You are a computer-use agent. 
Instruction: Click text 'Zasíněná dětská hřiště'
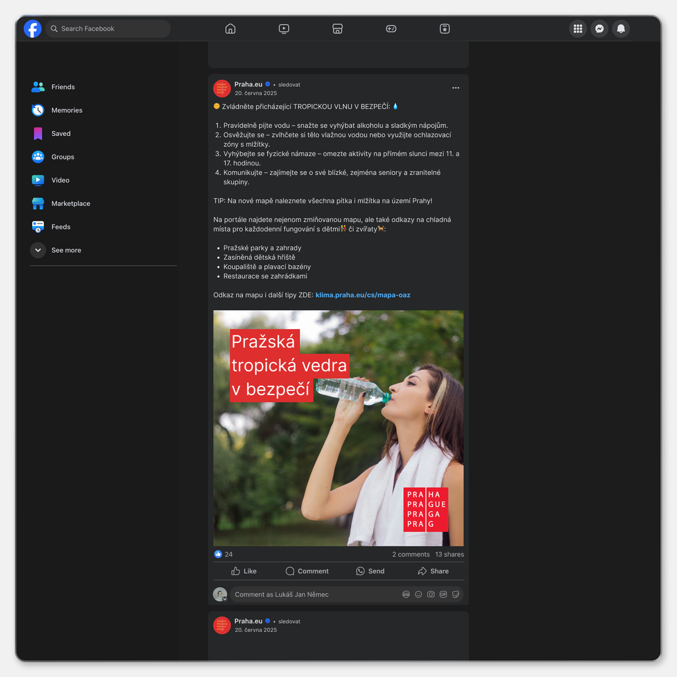(x=259, y=258)
